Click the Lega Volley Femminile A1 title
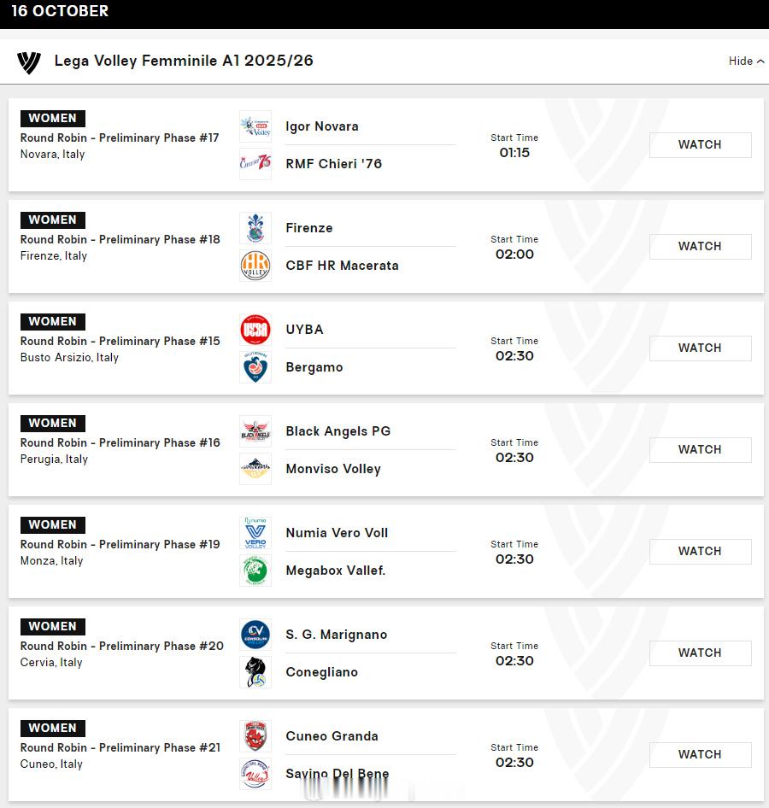This screenshot has height=808, width=769. click(184, 61)
